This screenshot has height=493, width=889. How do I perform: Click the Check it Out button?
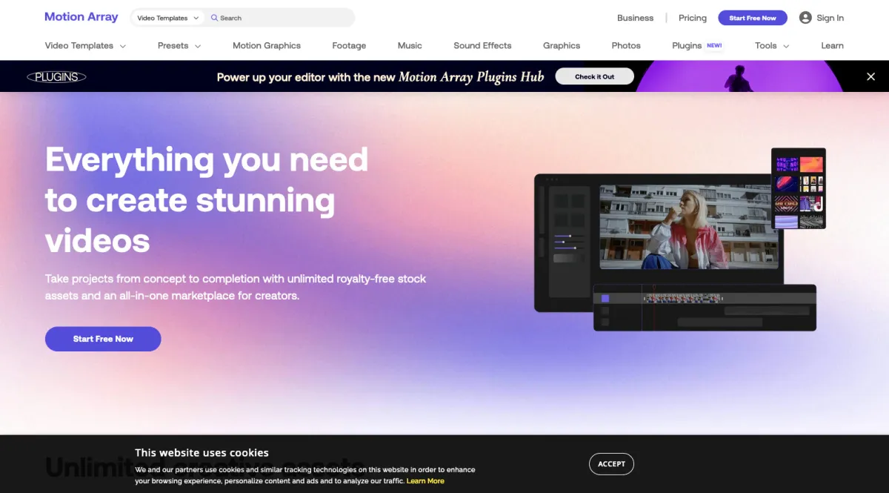point(594,76)
